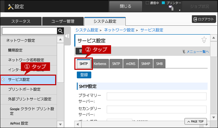The height and width of the screenshot is (128, 218).
Task: Jump back using PAGE TOP button
Action: (195, 121)
